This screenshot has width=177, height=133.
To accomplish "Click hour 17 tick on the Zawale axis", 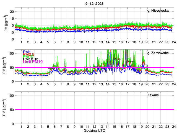I will [127, 127].
